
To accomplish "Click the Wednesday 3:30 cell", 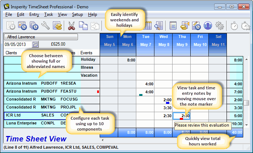I will (163, 108).
